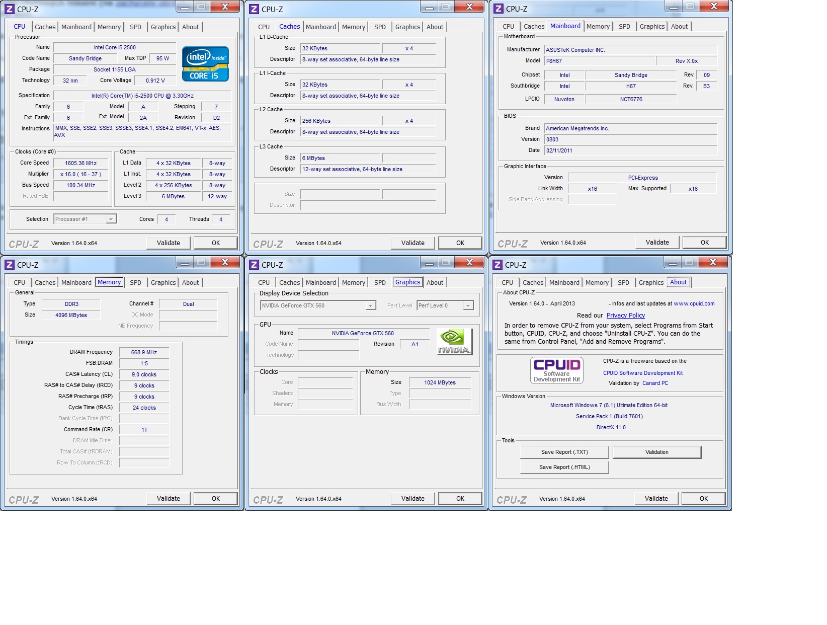
Task: Open the CPUID Software Development Kit link
Action: [643, 373]
